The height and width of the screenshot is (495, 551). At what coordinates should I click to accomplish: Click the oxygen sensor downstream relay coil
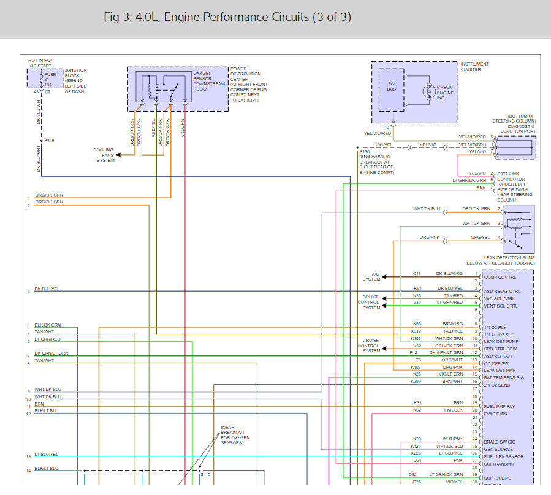[150, 90]
